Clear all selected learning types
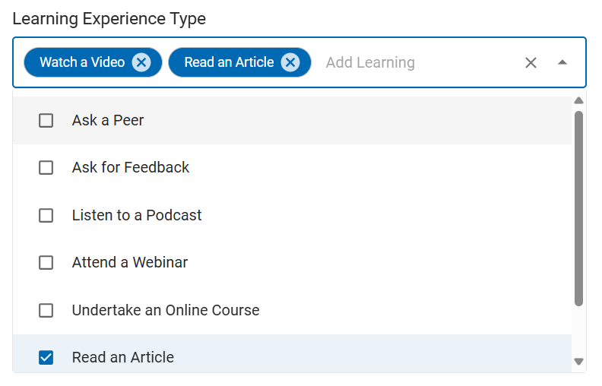This screenshot has width=602, height=386. (x=531, y=62)
